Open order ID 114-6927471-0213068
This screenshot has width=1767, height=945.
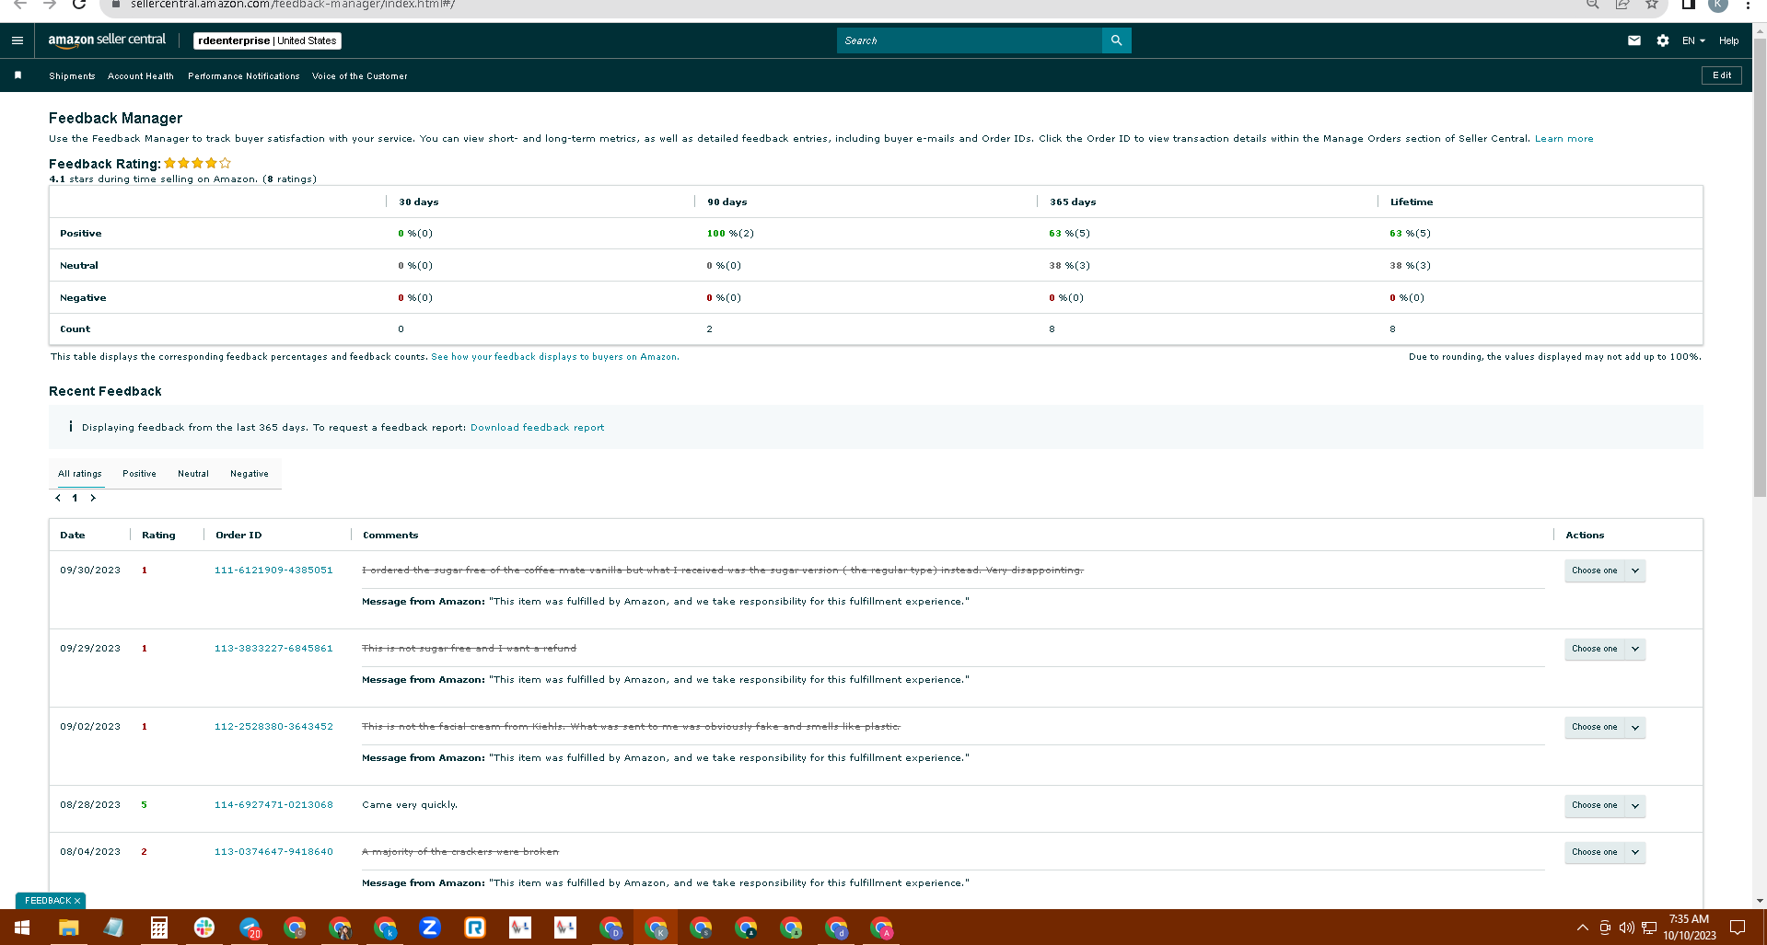[273, 805]
